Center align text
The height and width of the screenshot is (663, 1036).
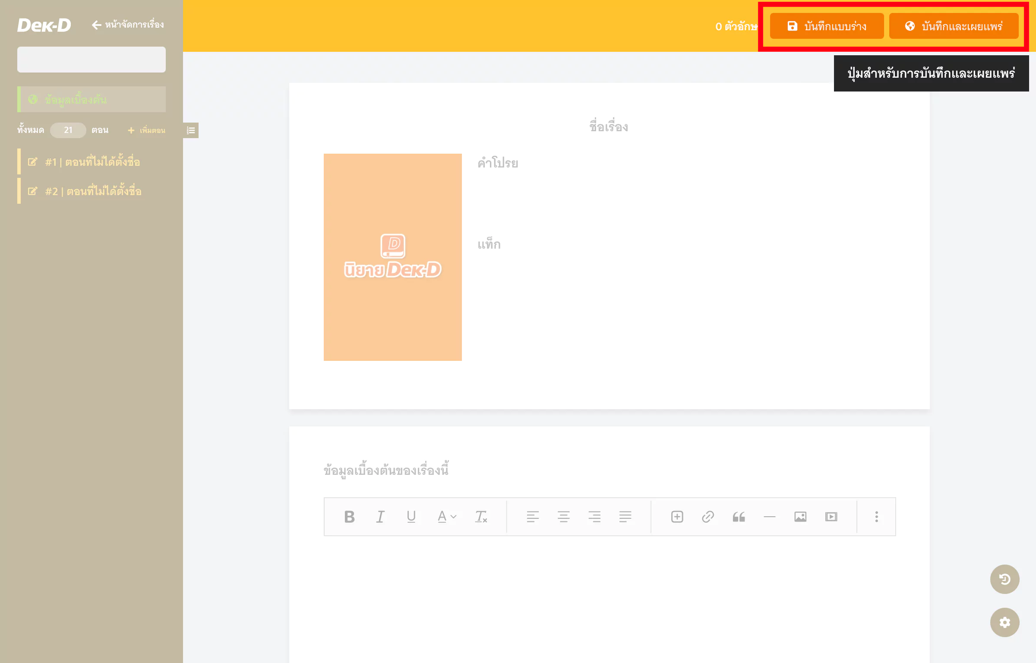[x=563, y=517]
